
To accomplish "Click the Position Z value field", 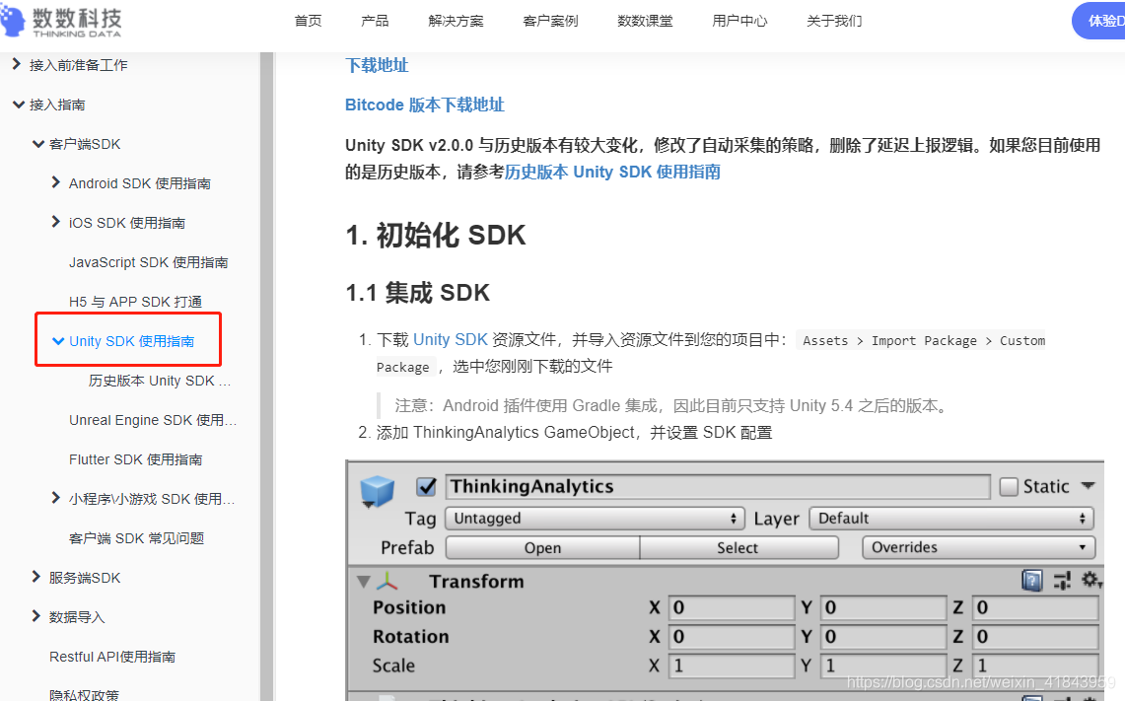I will 1035,607.
